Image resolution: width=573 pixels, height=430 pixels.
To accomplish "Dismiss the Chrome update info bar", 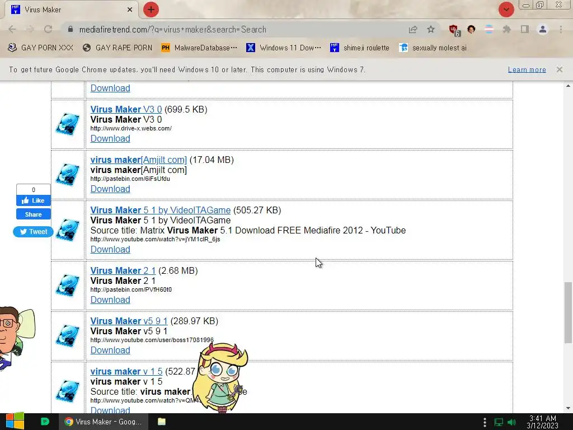I will click(x=560, y=69).
